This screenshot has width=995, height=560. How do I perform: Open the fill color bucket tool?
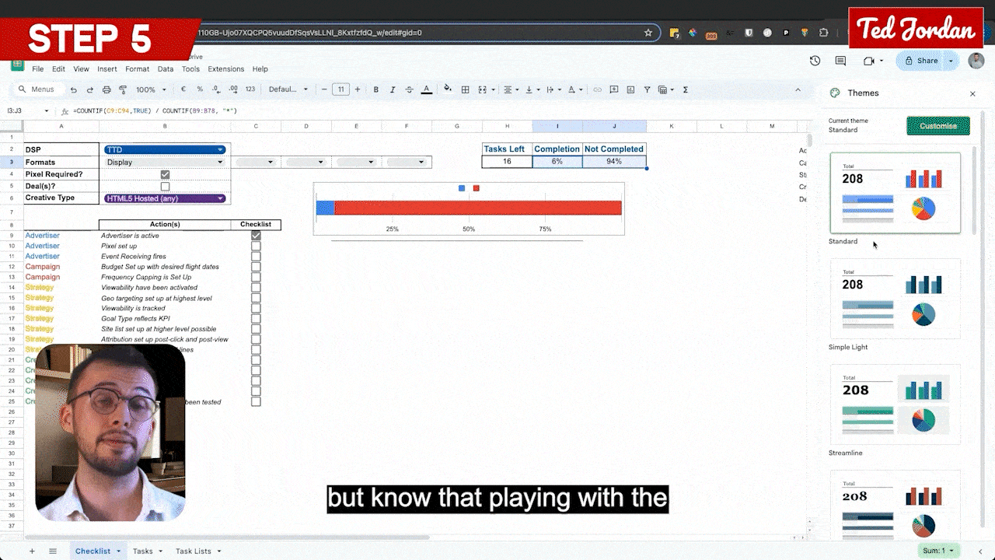(448, 89)
